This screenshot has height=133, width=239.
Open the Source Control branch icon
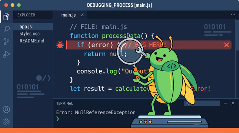(x=6, y=41)
